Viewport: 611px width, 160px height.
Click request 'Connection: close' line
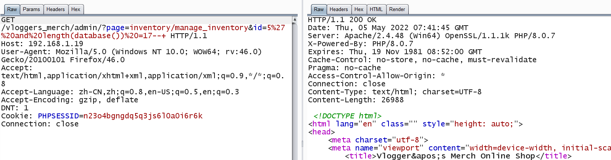click(40, 124)
